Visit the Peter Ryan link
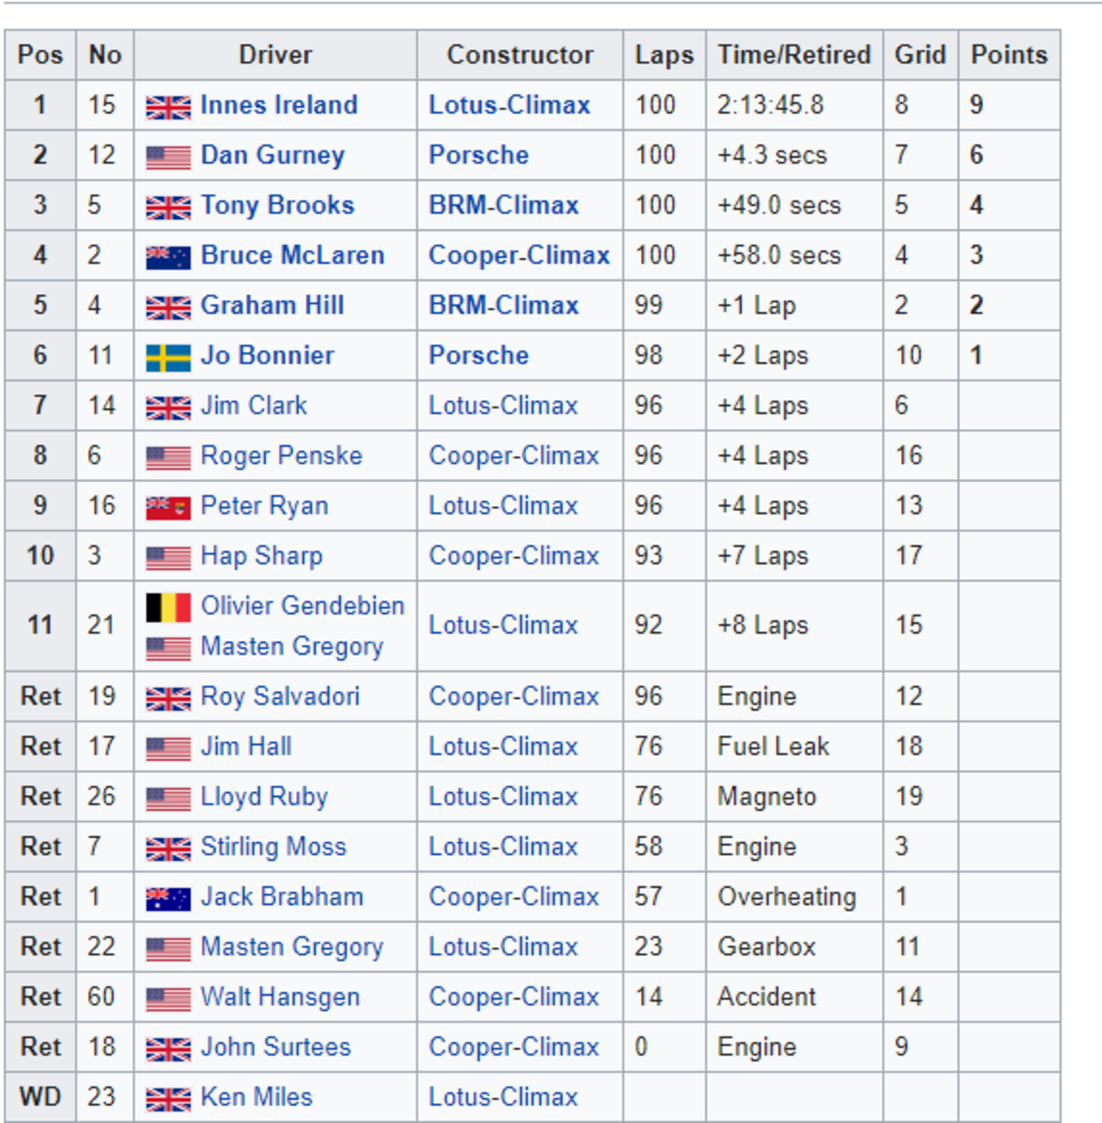 265,506
